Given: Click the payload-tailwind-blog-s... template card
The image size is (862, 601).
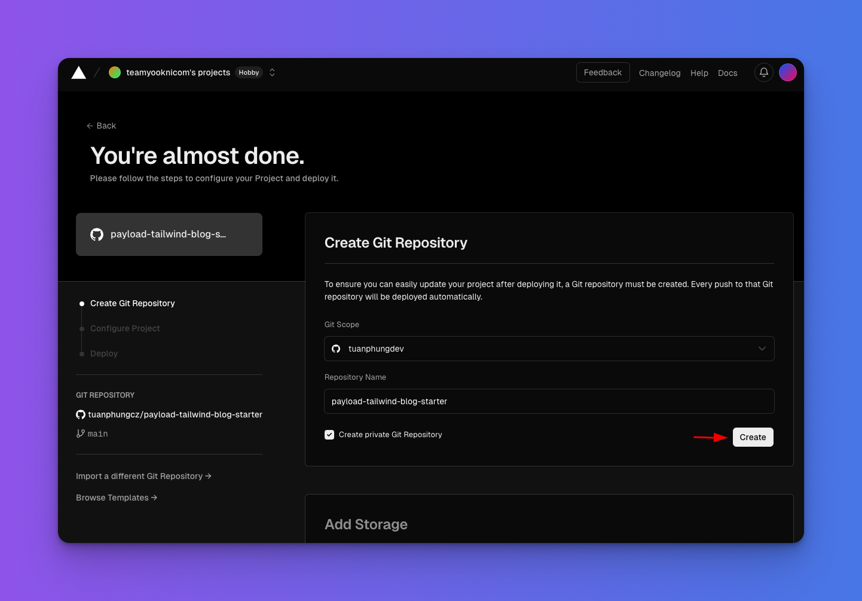Looking at the screenshot, I should click(x=169, y=234).
